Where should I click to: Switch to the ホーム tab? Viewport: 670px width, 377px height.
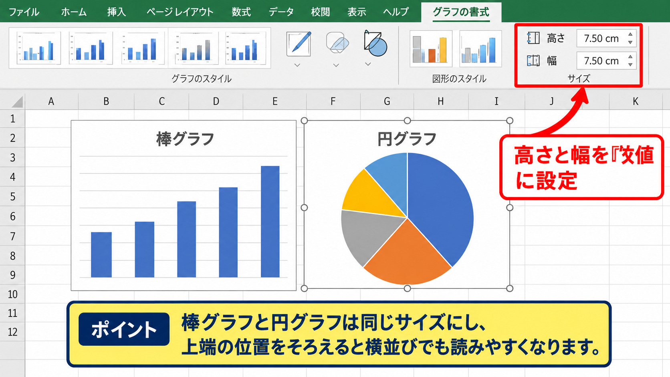click(x=74, y=12)
